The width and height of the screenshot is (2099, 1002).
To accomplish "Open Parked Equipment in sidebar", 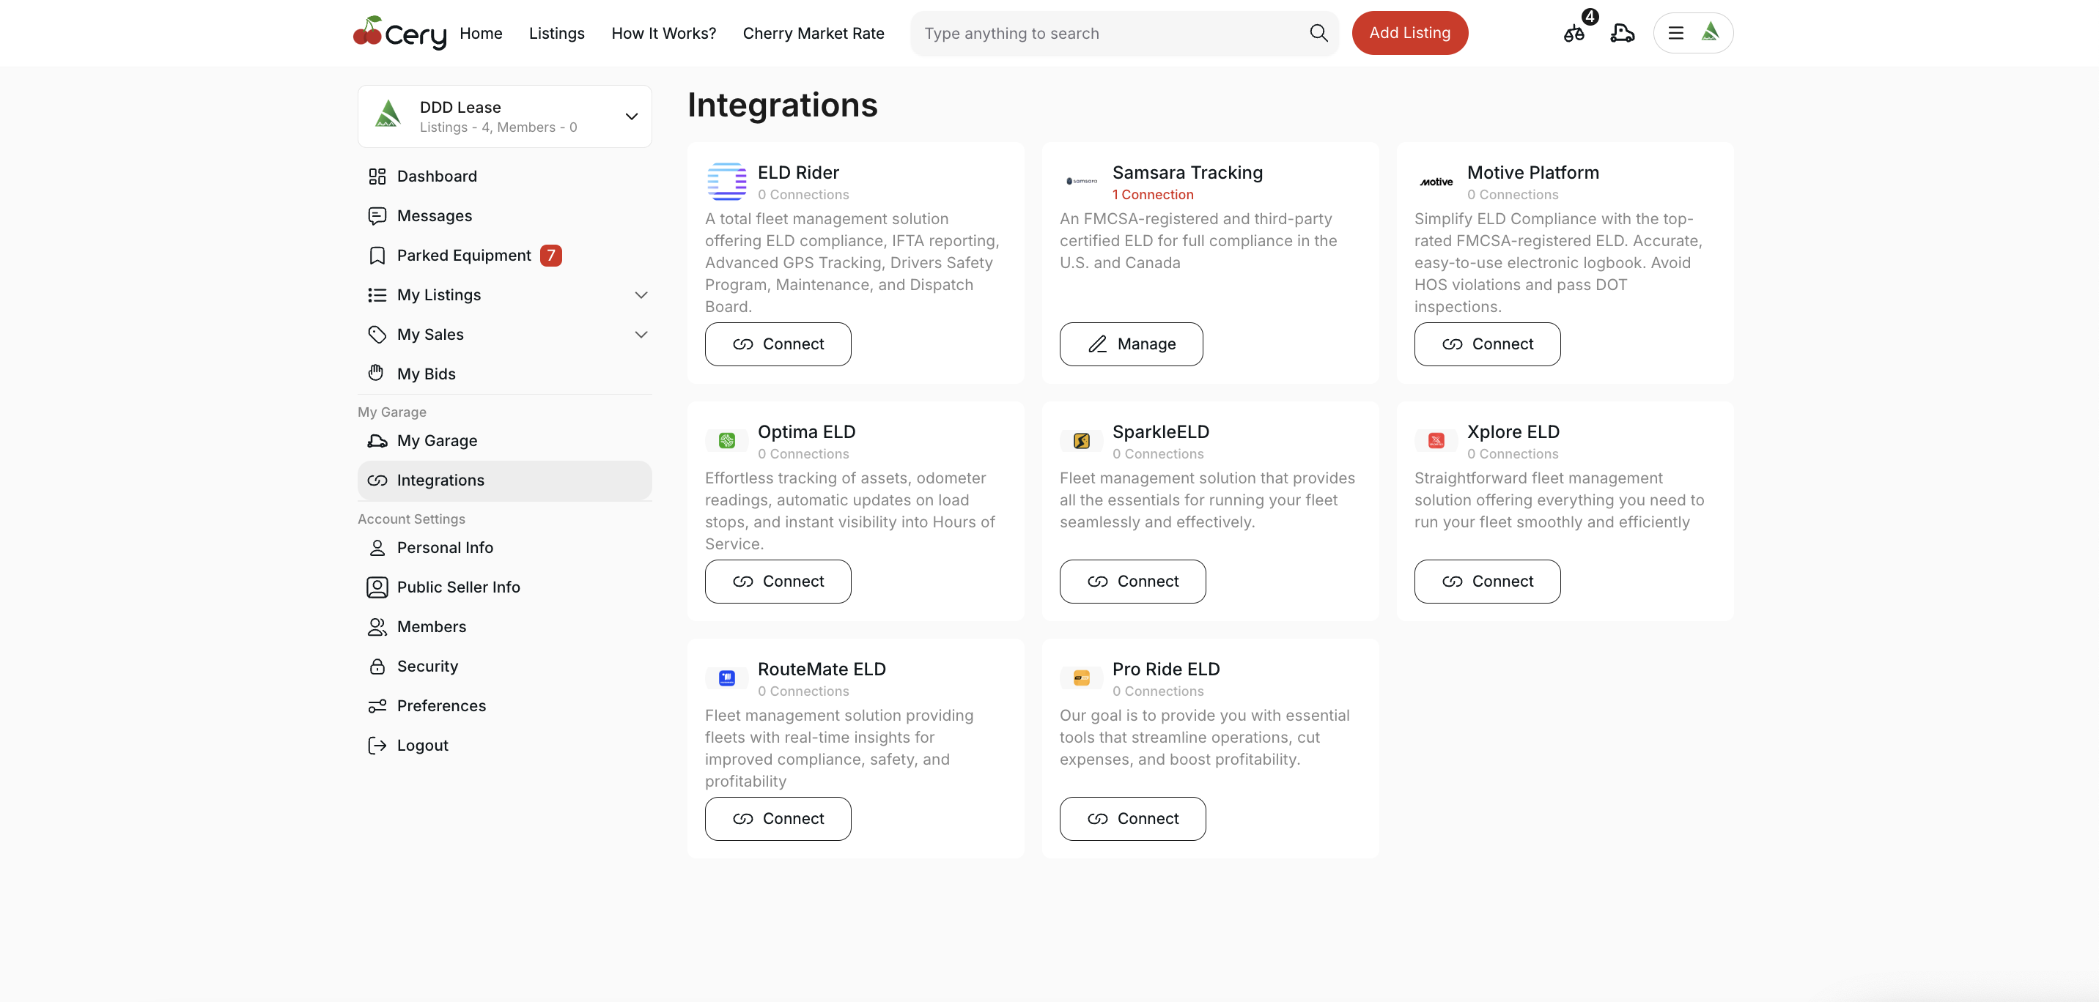I will (x=463, y=256).
